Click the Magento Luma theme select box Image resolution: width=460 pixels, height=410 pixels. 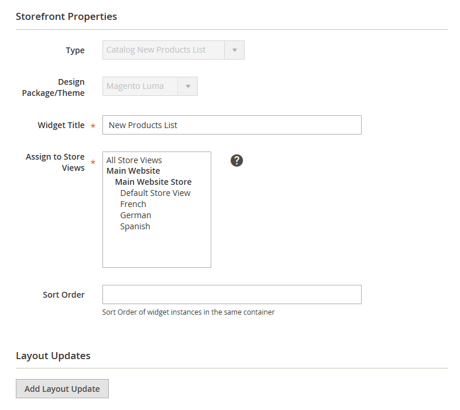[x=150, y=86]
